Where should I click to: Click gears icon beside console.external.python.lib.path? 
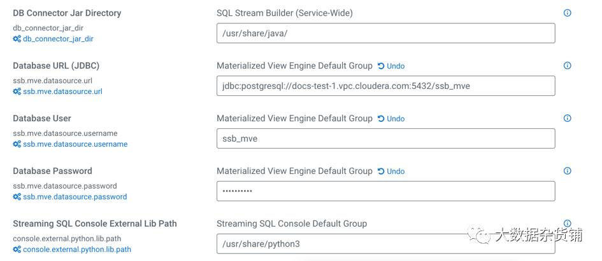coord(17,250)
